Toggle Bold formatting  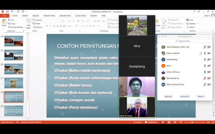[x=47, y=26]
